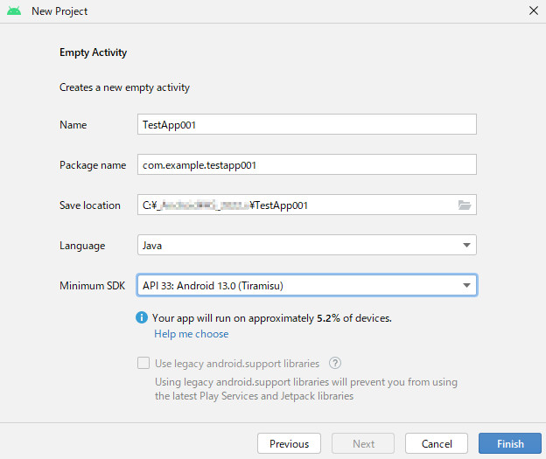Click the 5.2% of devices message

click(272, 318)
